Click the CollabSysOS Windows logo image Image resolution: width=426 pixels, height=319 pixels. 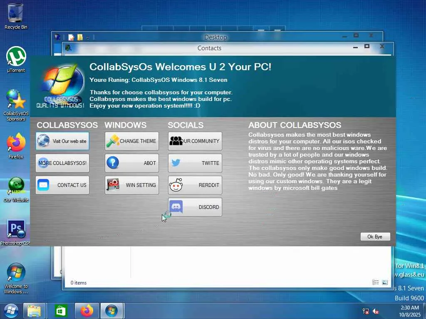pyautogui.click(x=61, y=86)
